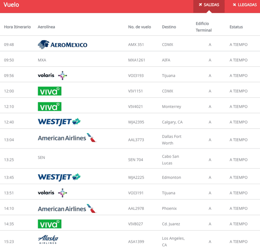Select the Viva logo for flight VIV1151

(x=49, y=91)
